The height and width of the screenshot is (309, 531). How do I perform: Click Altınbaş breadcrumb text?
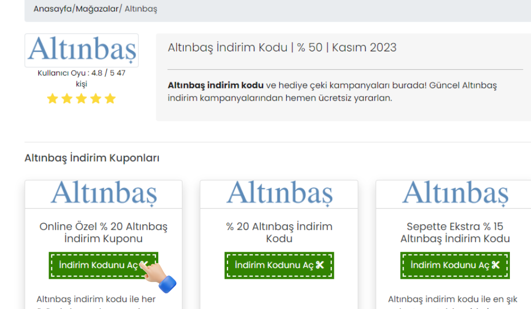pyautogui.click(x=141, y=9)
